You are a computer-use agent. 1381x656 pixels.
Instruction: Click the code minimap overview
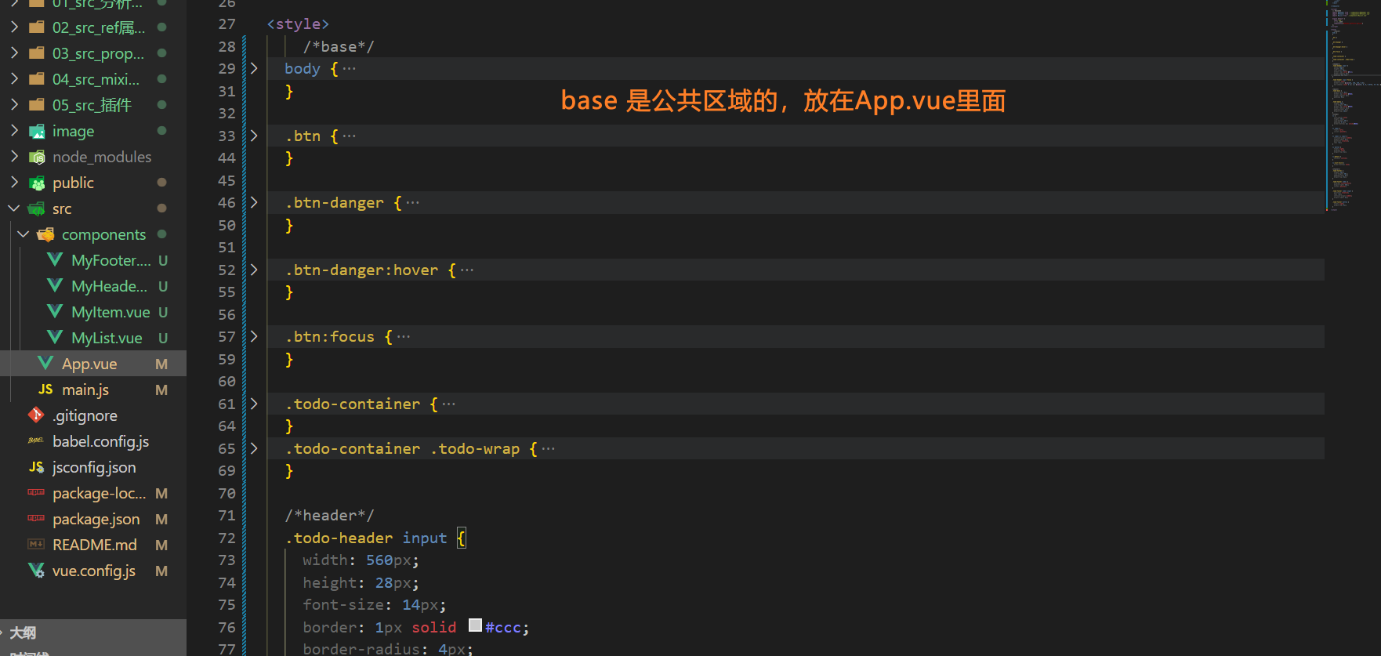1353,106
